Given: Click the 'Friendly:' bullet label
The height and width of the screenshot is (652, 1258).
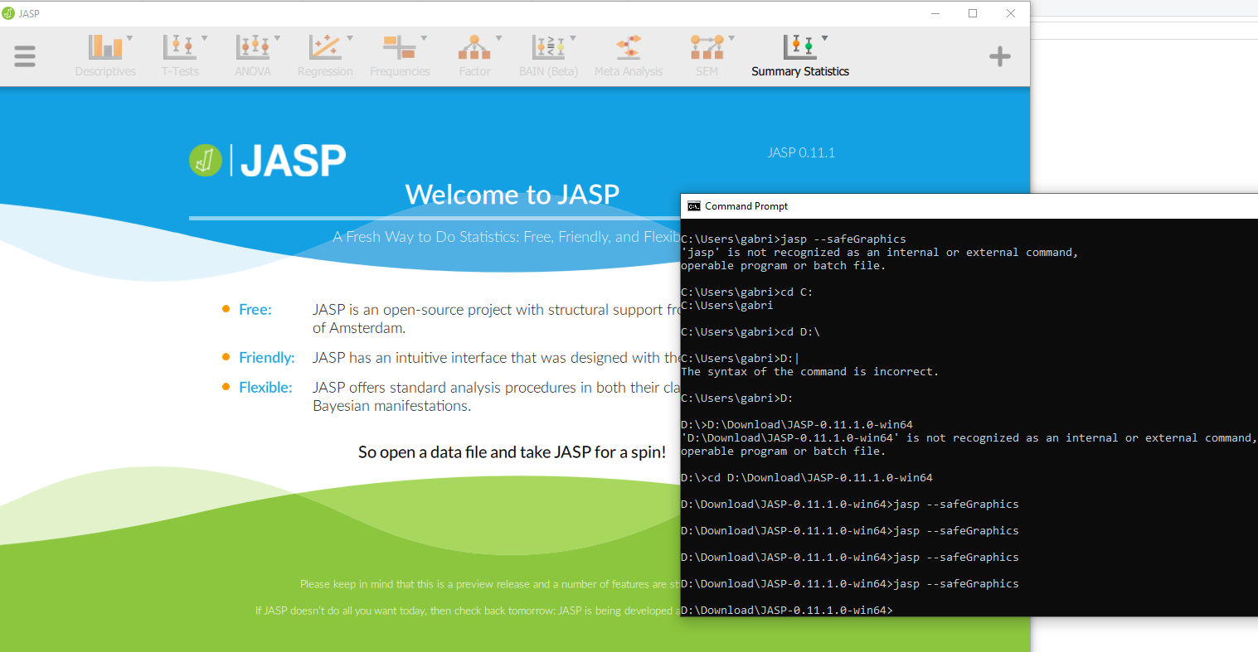Looking at the screenshot, I should [x=267, y=358].
